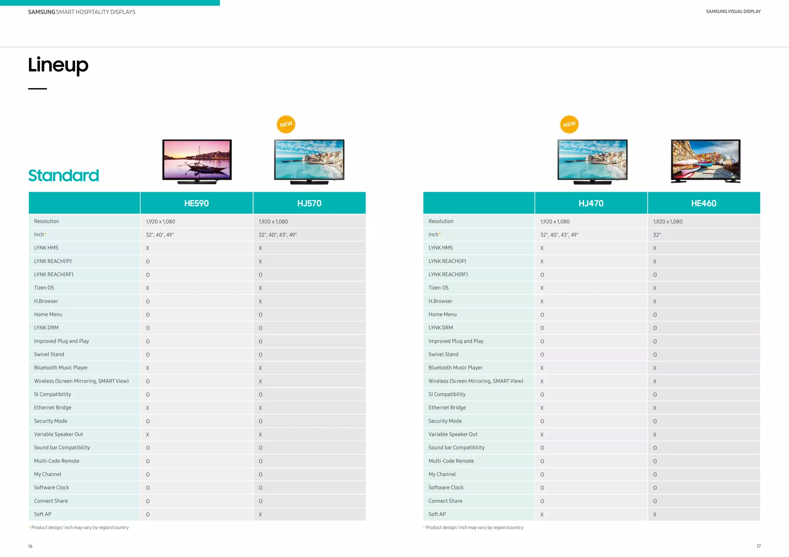This screenshot has width=789, height=557.
Task: Select the HE590 TV product image
Action: [197, 162]
